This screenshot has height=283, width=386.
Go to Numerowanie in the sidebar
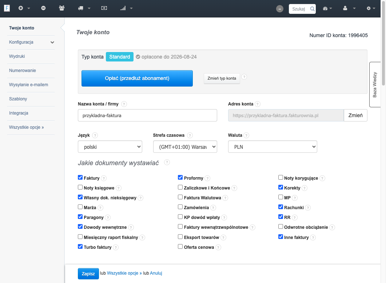click(x=23, y=71)
